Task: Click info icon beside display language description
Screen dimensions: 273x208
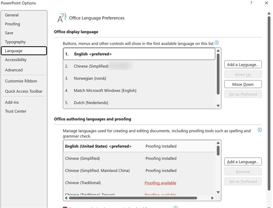Action: click(217, 43)
